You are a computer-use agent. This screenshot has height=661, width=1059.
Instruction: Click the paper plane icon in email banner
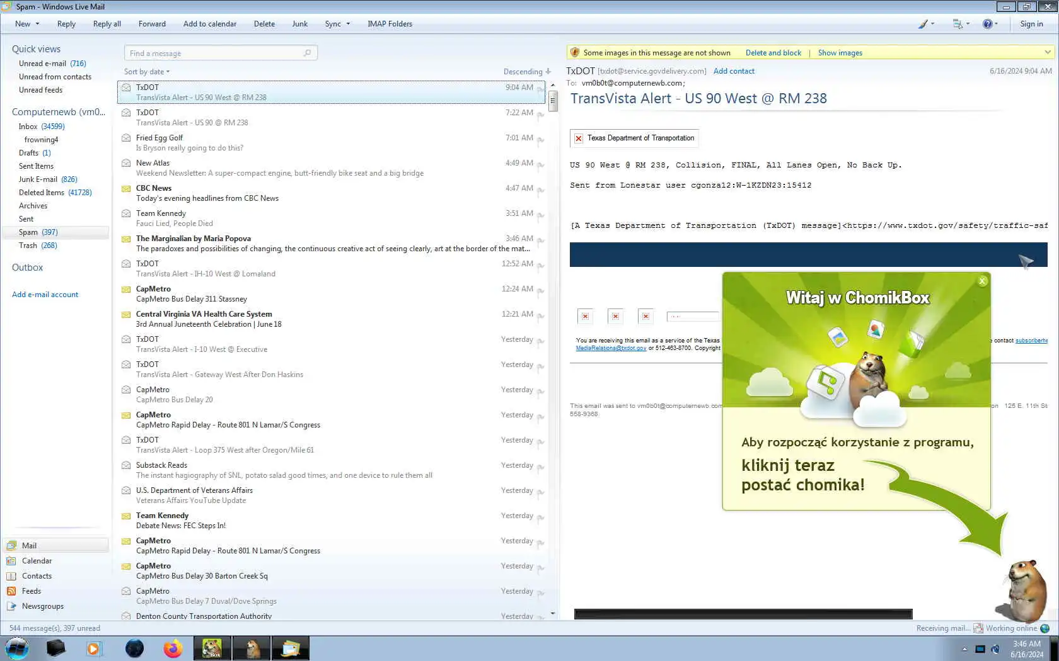[x=1026, y=261]
